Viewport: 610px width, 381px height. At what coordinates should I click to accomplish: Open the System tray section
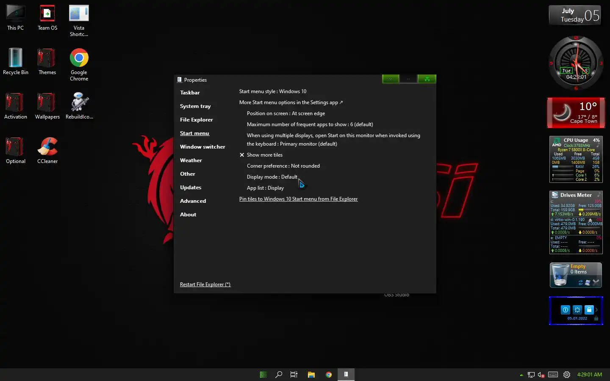tap(195, 106)
